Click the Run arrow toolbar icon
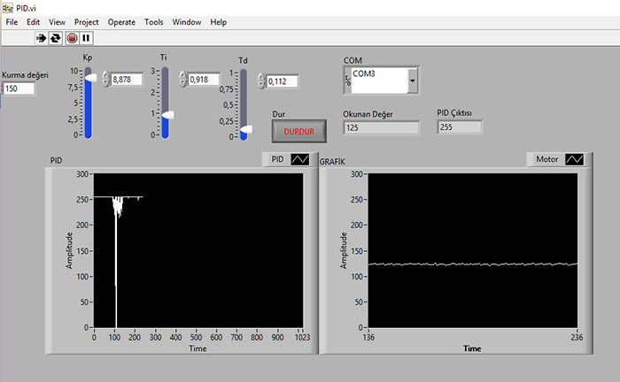Screen dimensions: 620x382 coord(41,38)
